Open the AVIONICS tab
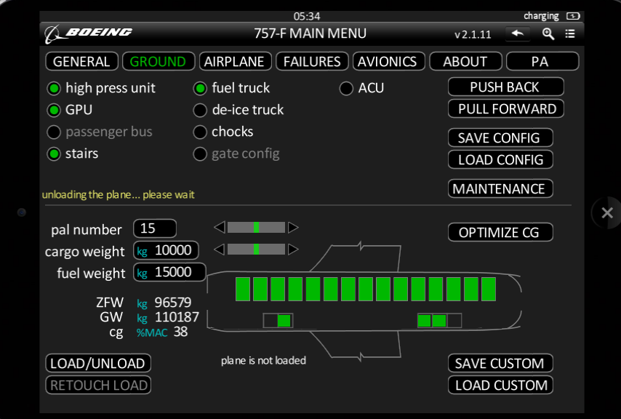Screen dimensions: 621x419 [388, 61]
